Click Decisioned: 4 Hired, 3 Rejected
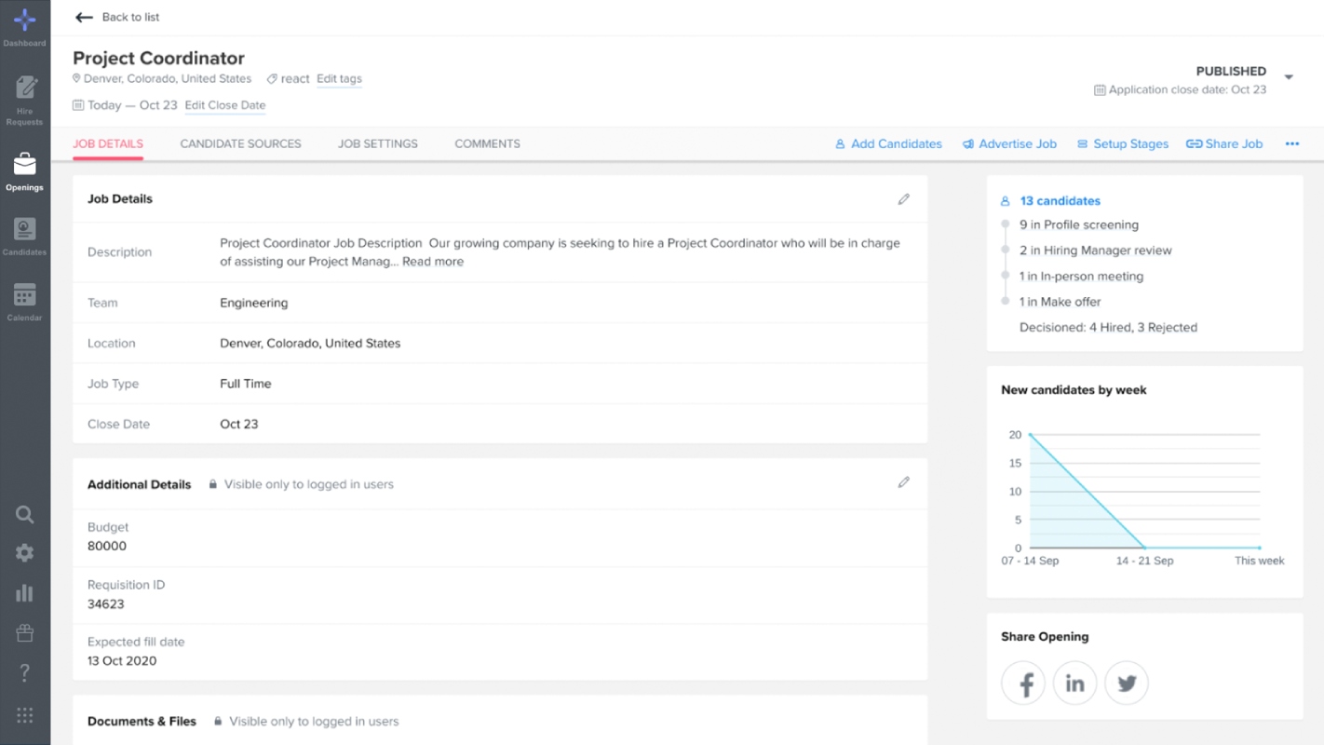Screen dimensions: 1324x745 point(1108,328)
